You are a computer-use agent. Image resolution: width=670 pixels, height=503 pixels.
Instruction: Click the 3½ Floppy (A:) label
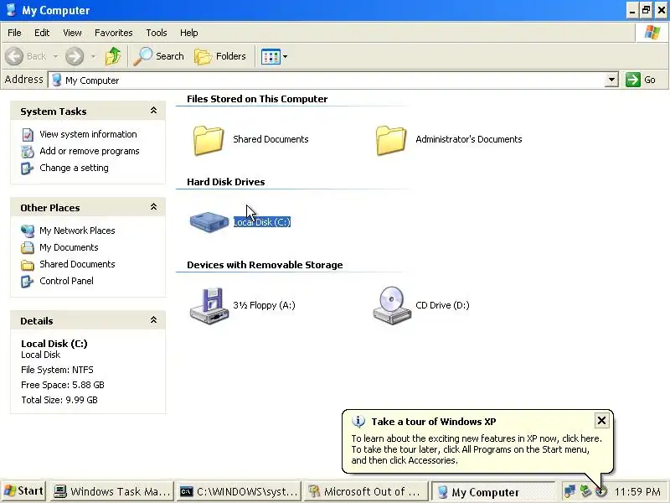264,305
